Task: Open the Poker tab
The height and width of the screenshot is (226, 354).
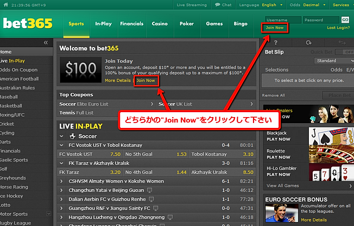Action: click(x=187, y=24)
